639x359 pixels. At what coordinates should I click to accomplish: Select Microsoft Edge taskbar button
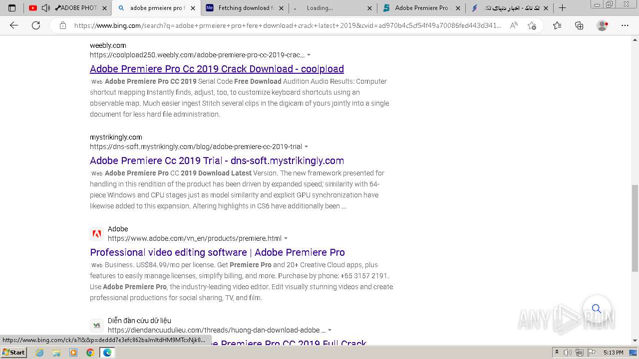pyautogui.click(x=107, y=353)
